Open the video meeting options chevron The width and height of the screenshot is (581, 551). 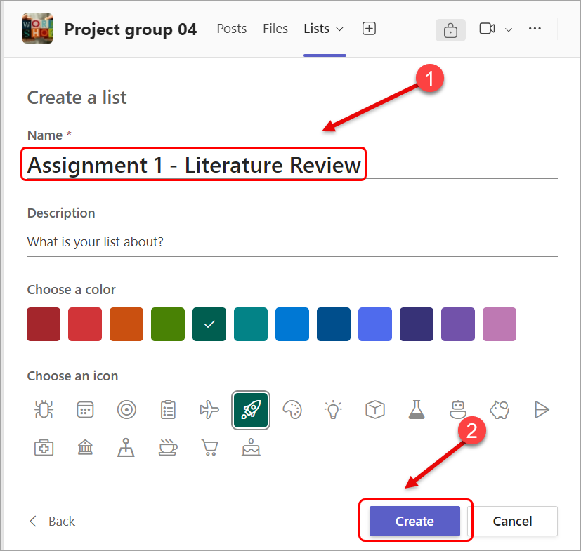point(509,29)
